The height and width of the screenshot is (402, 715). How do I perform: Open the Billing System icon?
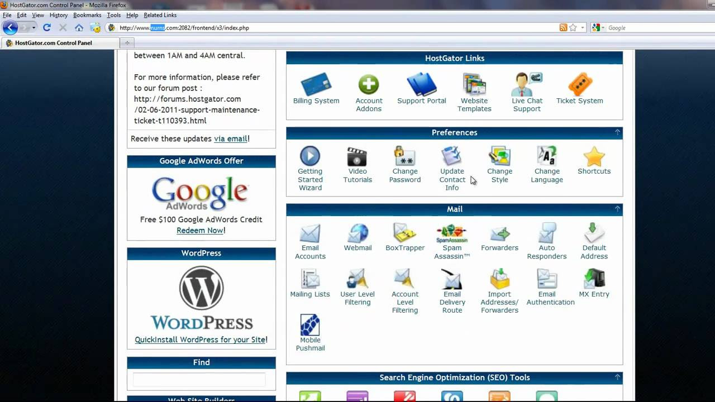click(316, 89)
